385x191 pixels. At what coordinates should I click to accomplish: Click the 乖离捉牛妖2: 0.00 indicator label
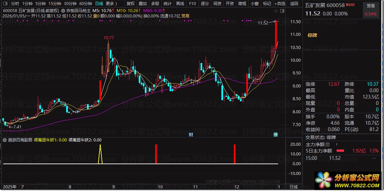click(85, 140)
